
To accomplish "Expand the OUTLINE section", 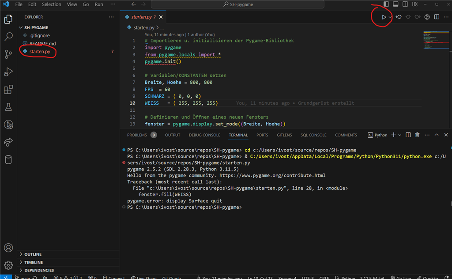I will 33,254.
